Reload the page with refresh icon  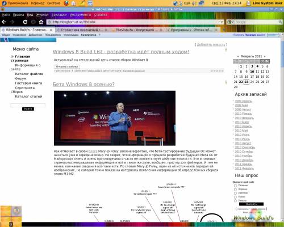click(x=25, y=22)
